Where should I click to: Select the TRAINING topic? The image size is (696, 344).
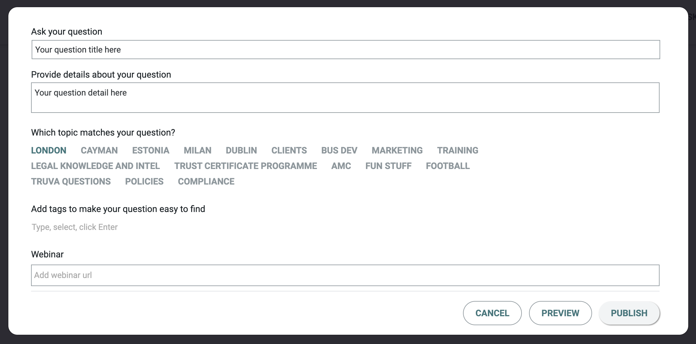pos(458,150)
